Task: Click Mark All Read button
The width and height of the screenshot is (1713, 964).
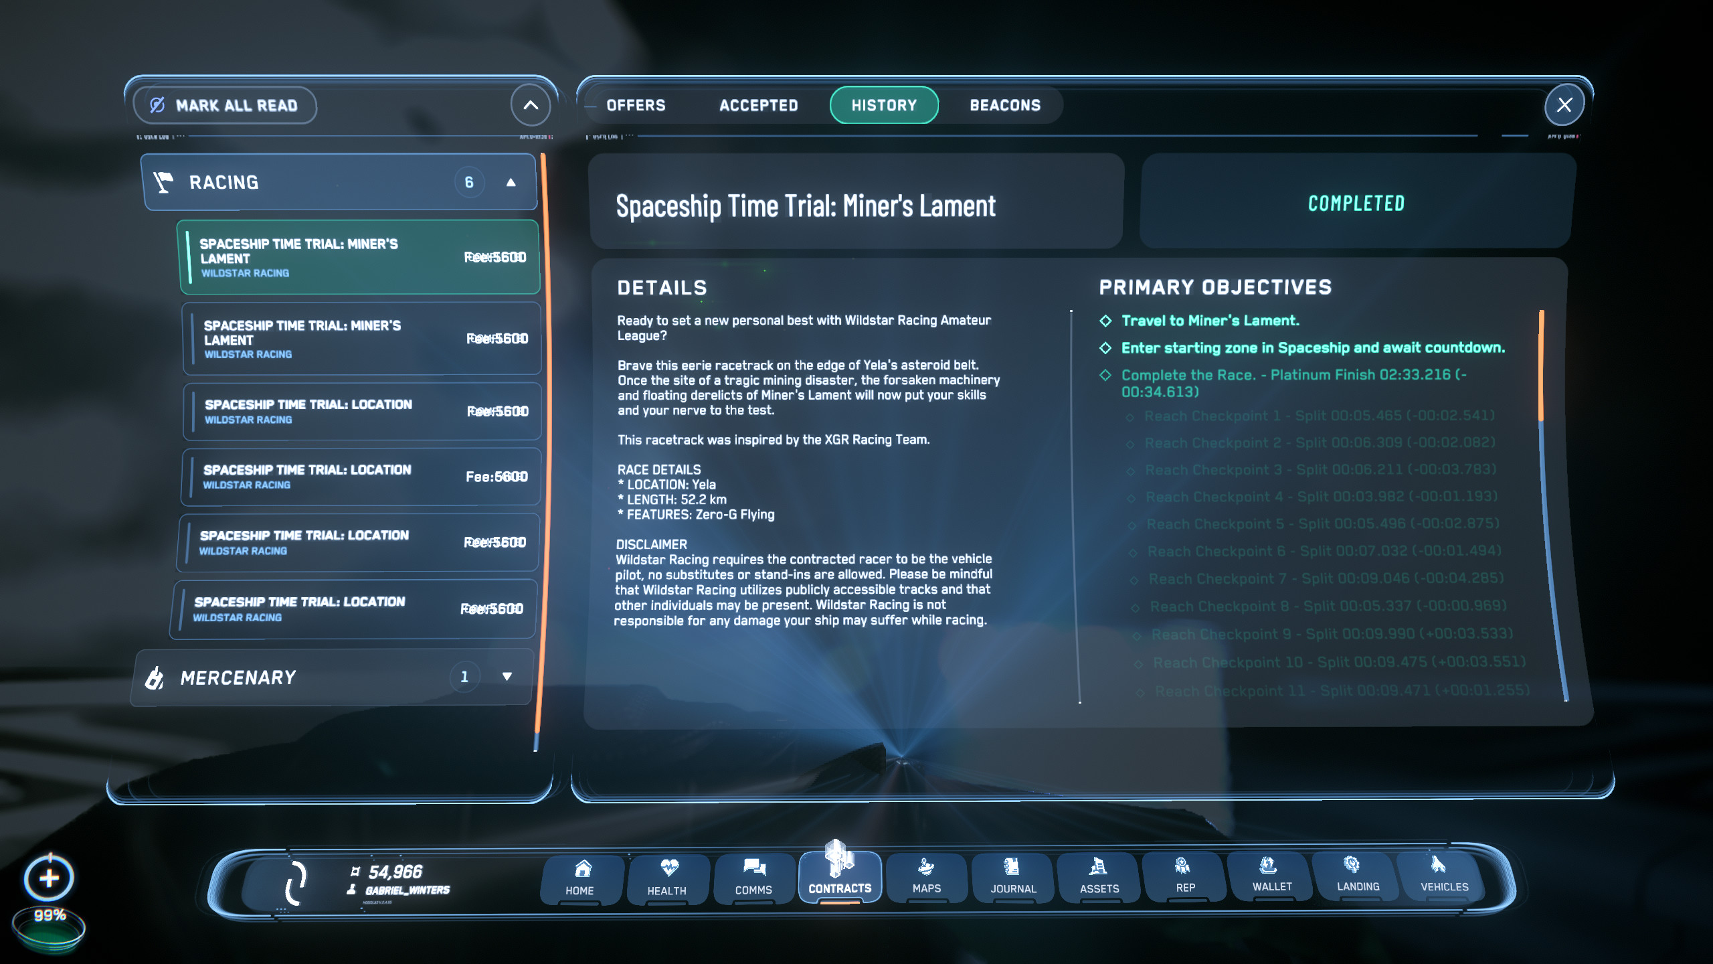Action: 226,105
